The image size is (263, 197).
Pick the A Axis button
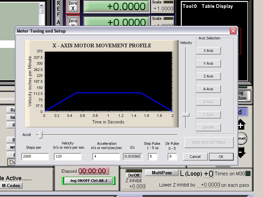point(208,89)
